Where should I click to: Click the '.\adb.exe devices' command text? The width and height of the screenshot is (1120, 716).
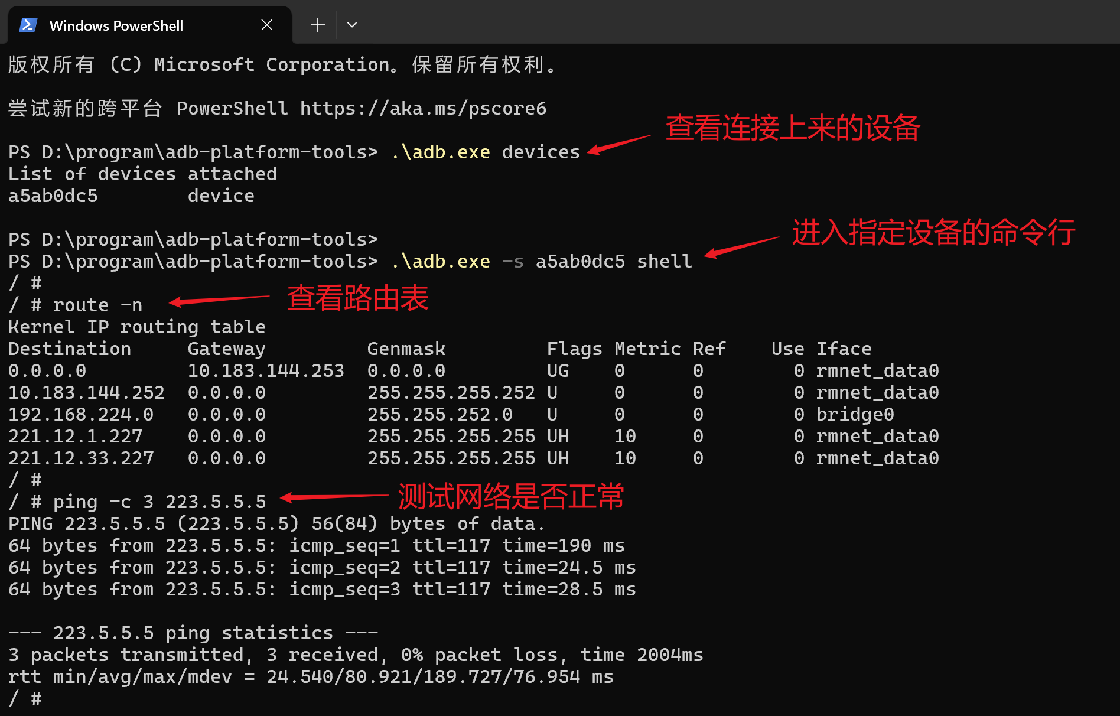point(486,152)
